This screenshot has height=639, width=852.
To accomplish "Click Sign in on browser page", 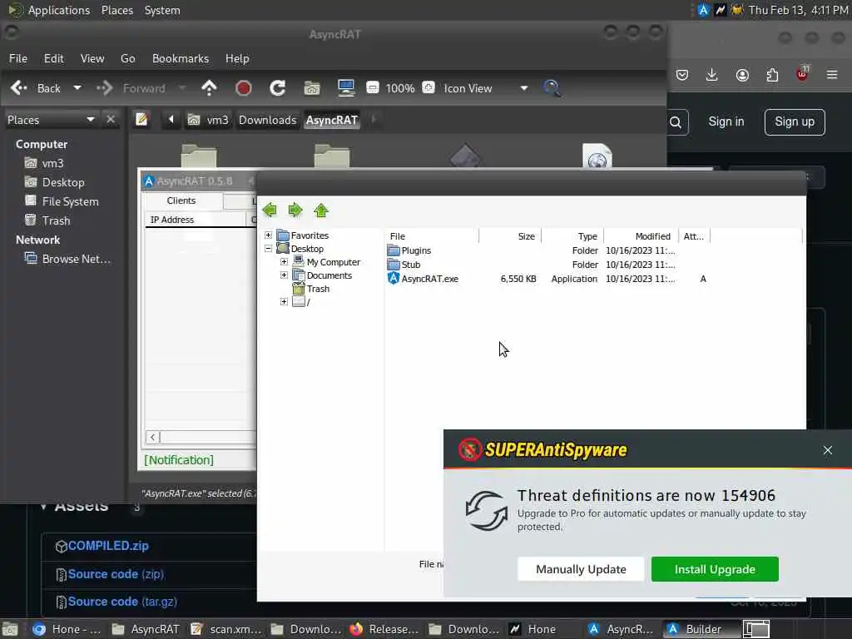I will 726,121.
